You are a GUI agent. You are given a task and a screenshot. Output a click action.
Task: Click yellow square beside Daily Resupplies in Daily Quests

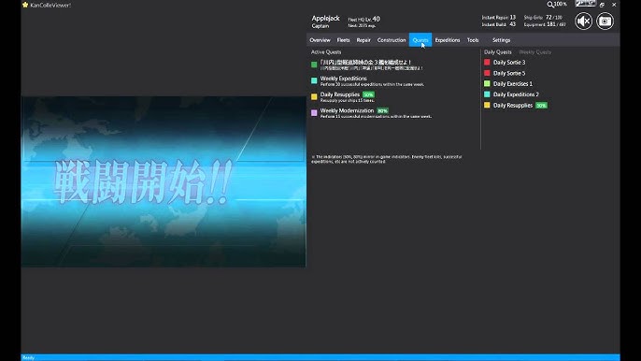coord(487,105)
